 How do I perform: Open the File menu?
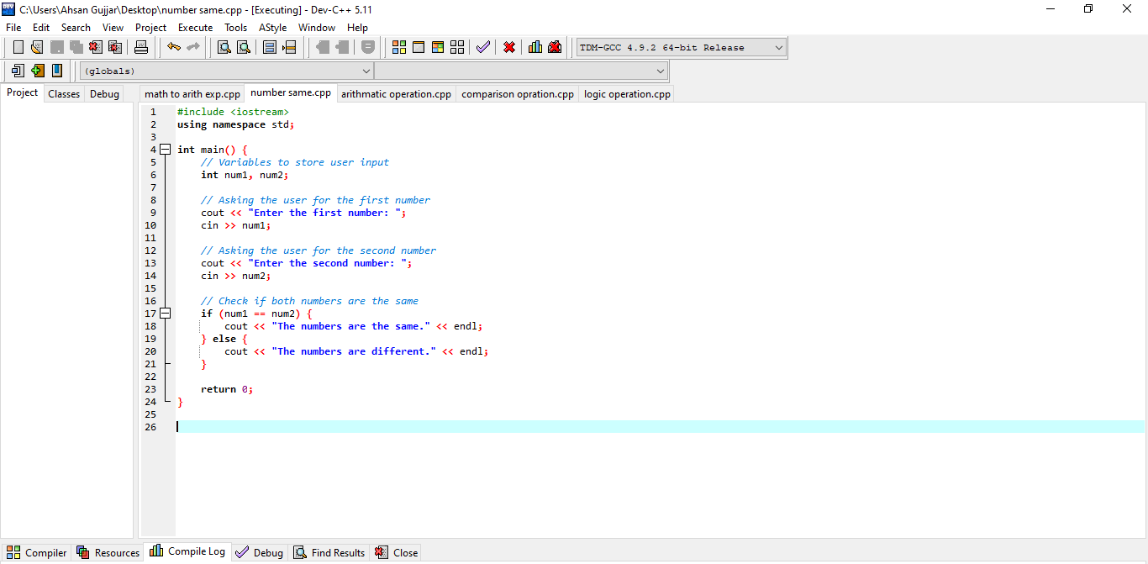pos(13,28)
